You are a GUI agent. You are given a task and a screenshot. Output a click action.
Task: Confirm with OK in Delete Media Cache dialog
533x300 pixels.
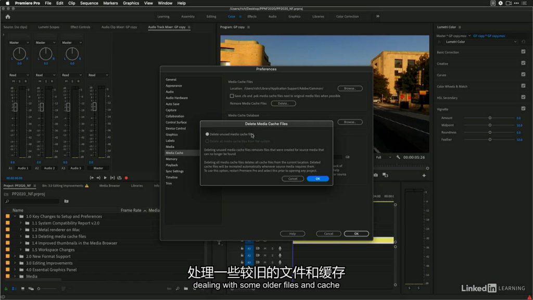point(318,179)
